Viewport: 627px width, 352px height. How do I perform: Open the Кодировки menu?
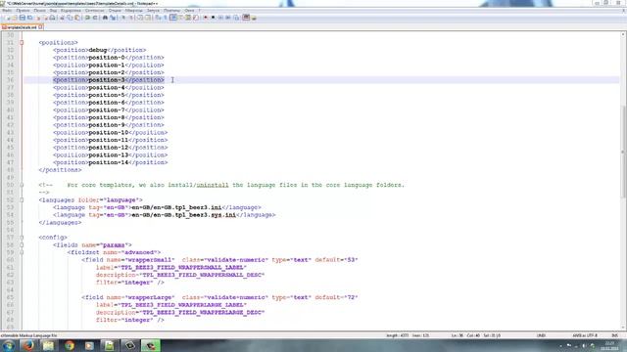(71, 11)
